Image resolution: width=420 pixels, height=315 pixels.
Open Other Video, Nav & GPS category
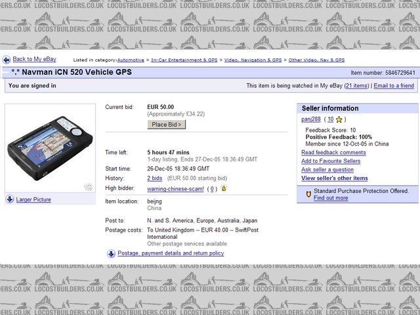coord(316,60)
